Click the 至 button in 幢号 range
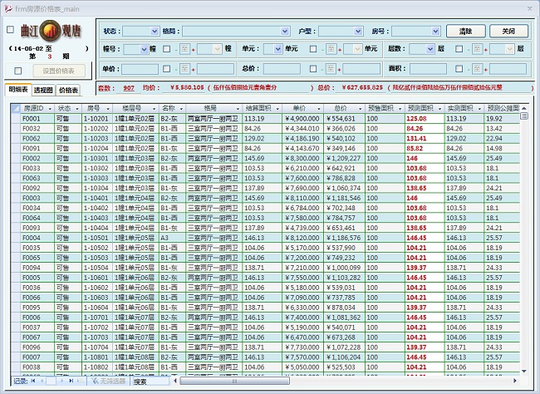This screenshot has height=394, width=540. coord(184,49)
